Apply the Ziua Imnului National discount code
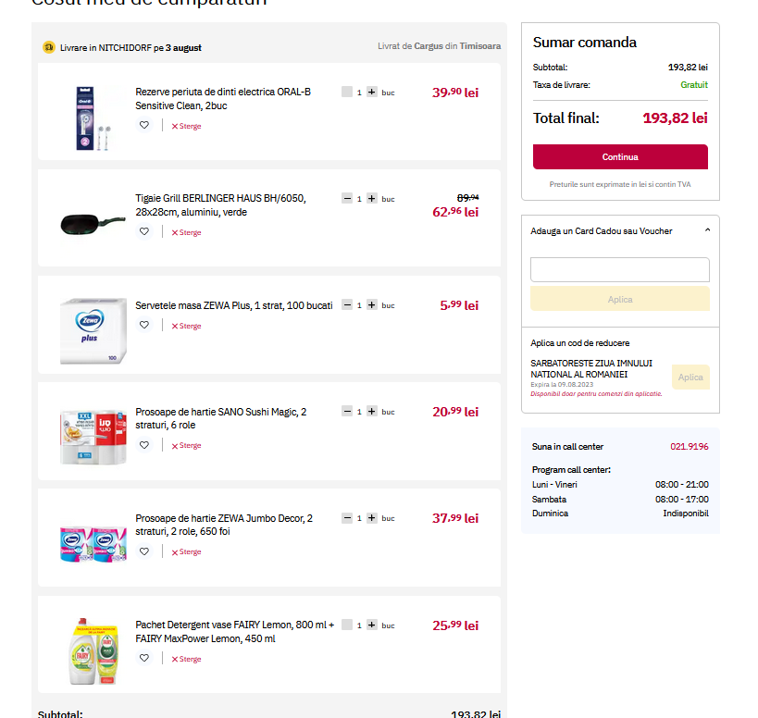The width and height of the screenshot is (758, 718). point(690,378)
